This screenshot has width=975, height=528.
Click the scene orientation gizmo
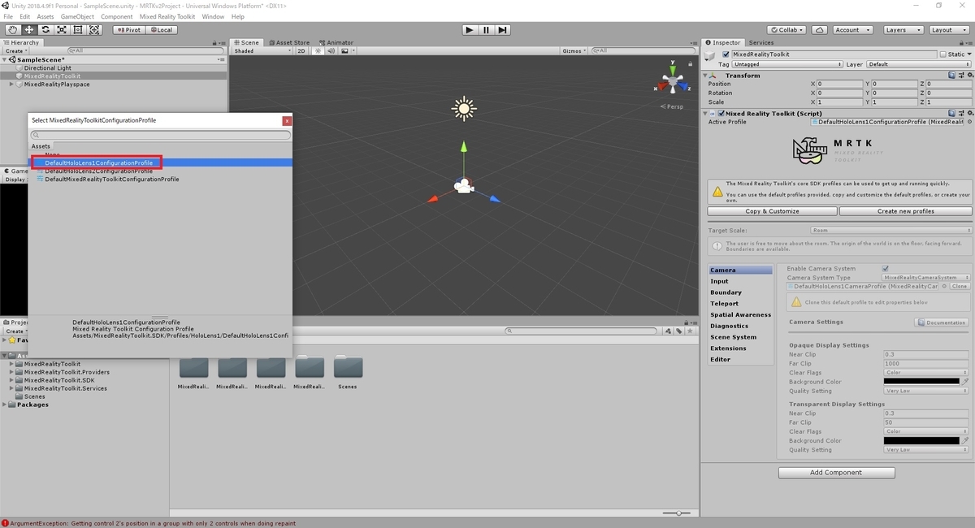click(672, 81)
